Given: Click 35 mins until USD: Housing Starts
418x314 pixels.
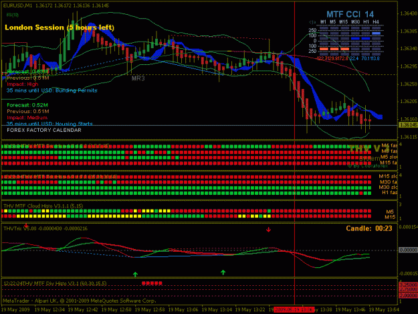Looking at the screenshot, I should click(49, 124).
